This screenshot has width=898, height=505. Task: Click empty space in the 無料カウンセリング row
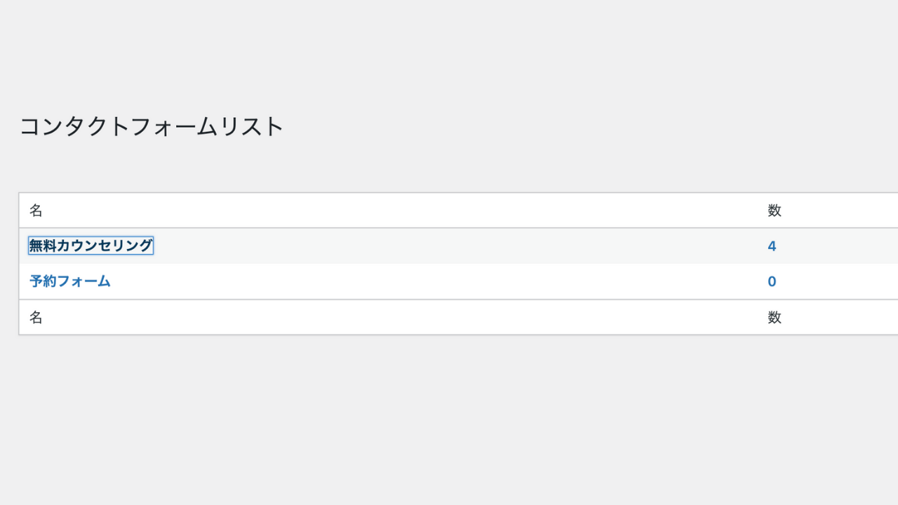(456, 245)
